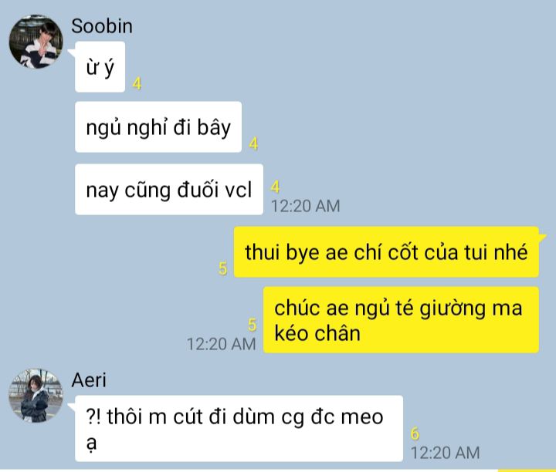Tap 12:20 AM timestamp beside yellow message
The height and width of the screenshot is (472, 556).
tap(222, 344)
